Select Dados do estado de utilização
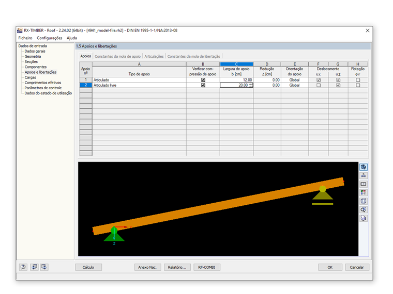 (x=48, y=93)
